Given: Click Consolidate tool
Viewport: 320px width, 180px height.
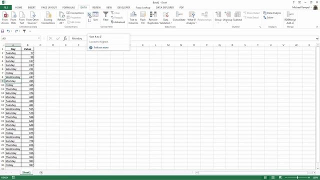Looking at the screenshot, I should tap(179, 16).
